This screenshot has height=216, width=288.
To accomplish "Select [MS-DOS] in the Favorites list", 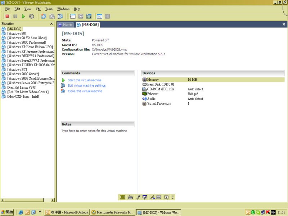I will pos(14,29).
